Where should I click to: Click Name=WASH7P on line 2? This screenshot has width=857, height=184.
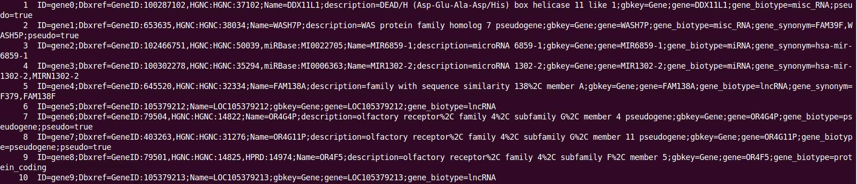point(276,25)
